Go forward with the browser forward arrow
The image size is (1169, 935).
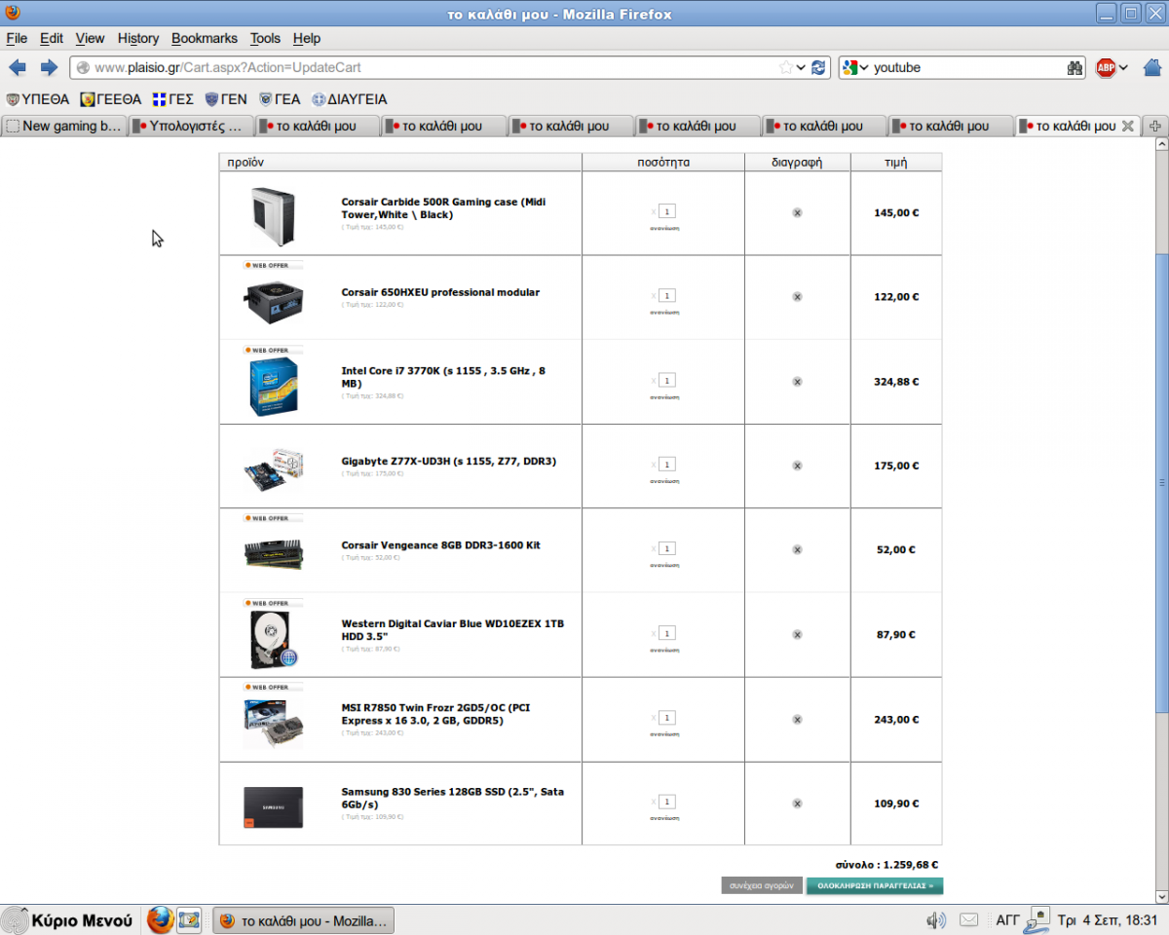(49, 67)
